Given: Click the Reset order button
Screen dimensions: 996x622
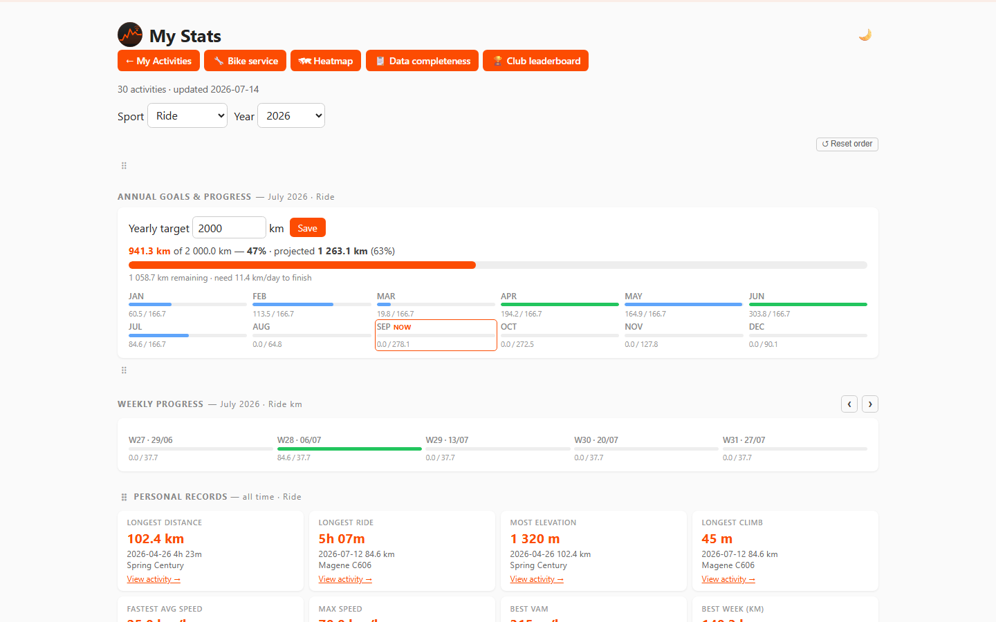Looking at the screenshot, I should click(x=847, y=144).
